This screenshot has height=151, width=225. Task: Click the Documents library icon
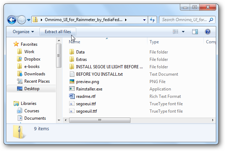pyautogui.click(x=20, y=118)
